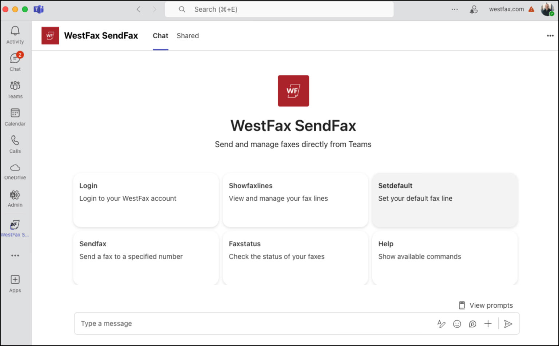This screenshot has height=346, width=559.
Task: Expand sidebar apps with ellipsis menu
Action: point(15,255)
